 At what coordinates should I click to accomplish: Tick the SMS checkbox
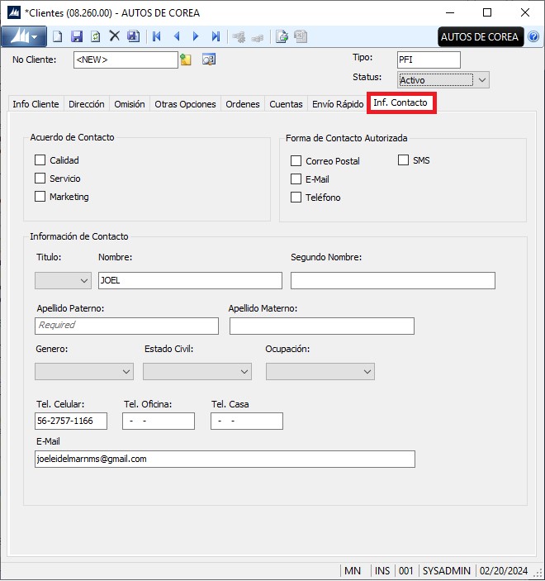(x=404, y=160)
